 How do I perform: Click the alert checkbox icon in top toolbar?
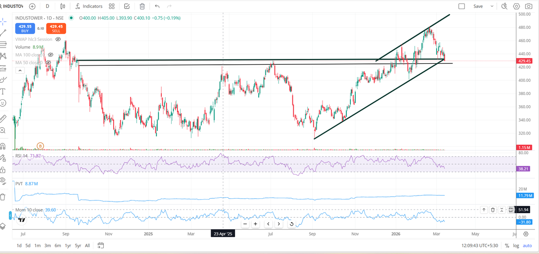coord(127,6)
